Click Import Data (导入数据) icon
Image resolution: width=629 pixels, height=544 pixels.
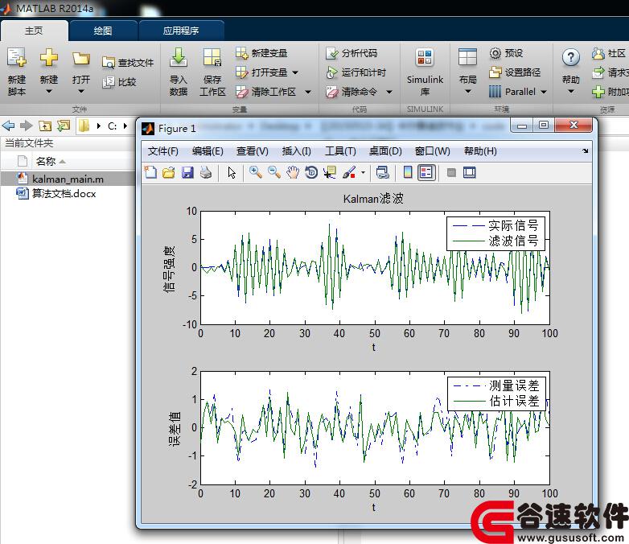tap(179, 57)
